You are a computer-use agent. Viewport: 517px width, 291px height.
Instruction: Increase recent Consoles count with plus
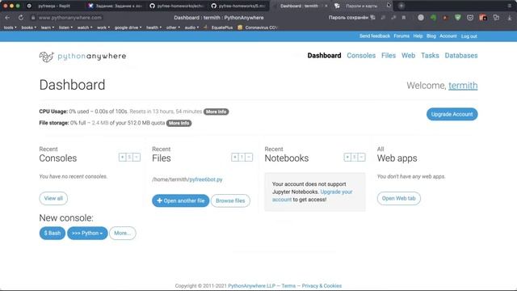pos(122,158)
